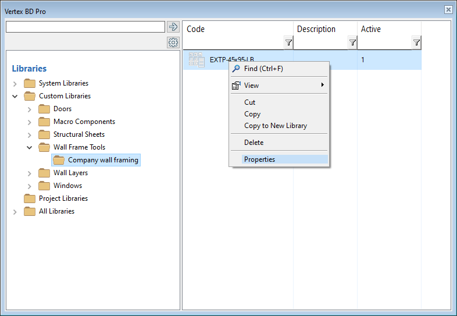Click the Code column filter icon

coord(288,42)
